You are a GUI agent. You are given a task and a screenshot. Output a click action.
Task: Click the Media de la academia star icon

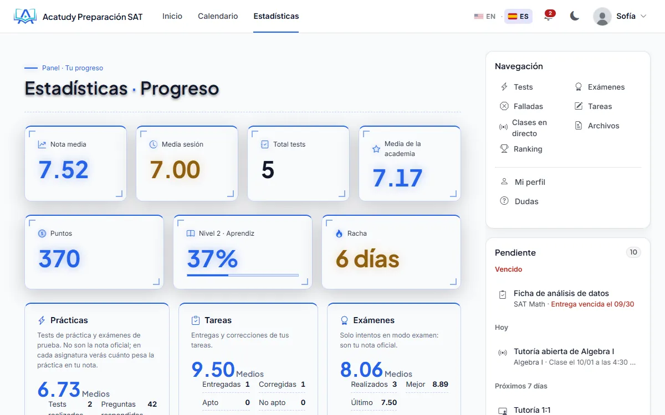[x=376, y=149]
